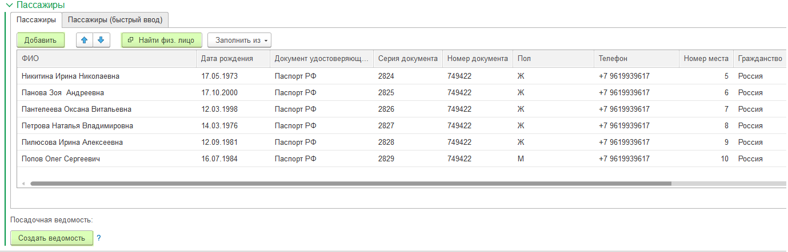
Task: Click the blue question mark help icon
Action: pyautogui.click(x=98, y=238)
